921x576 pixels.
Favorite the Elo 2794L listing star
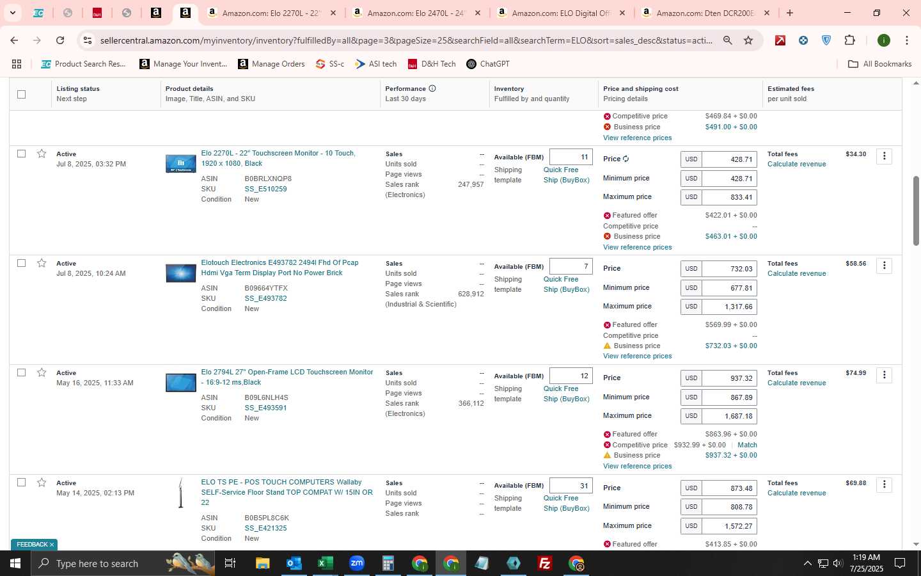click(x=42, y=372)
